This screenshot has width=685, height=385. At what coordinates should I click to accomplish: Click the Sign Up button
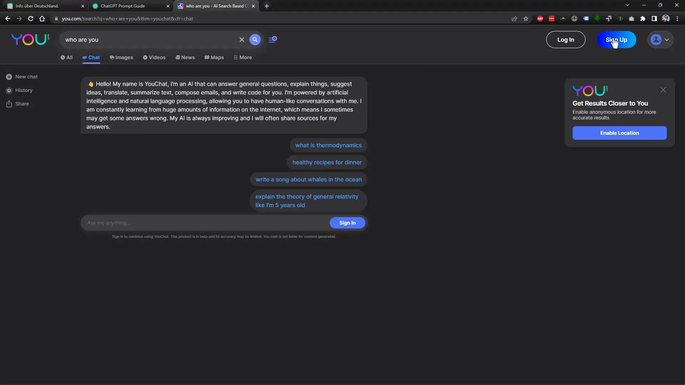pyautogui.click(x=616, y=39)
